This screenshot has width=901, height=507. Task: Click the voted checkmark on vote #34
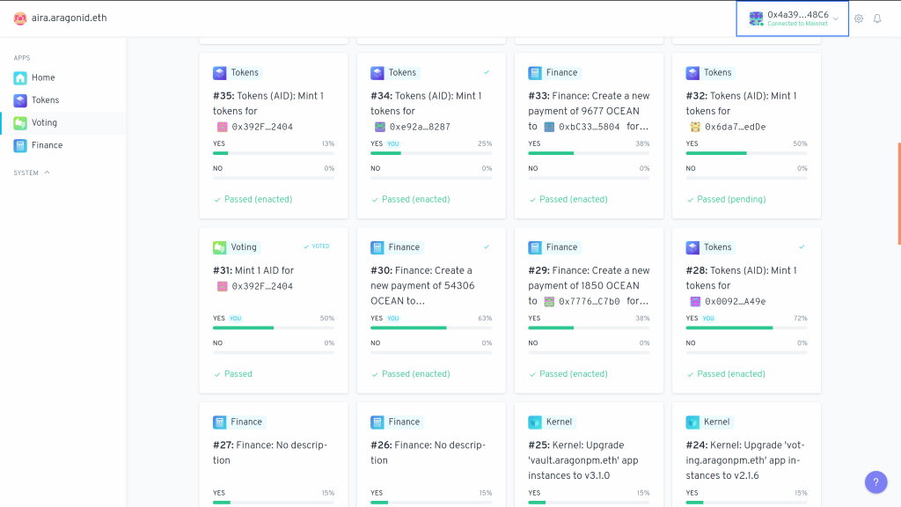(487, 72)
